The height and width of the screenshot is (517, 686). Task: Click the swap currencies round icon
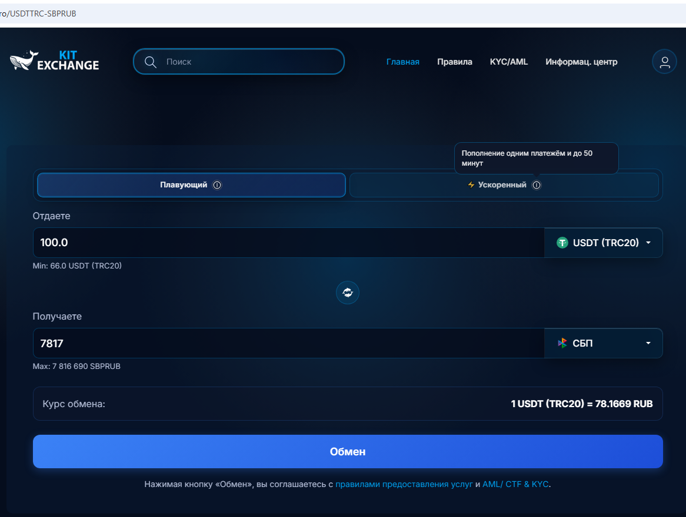point(348,293)
